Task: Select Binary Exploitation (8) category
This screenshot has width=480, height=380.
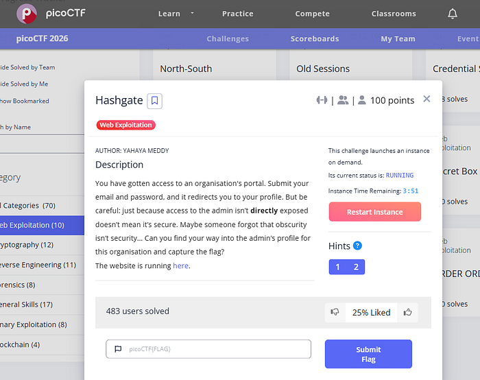Action: [42, 324]
